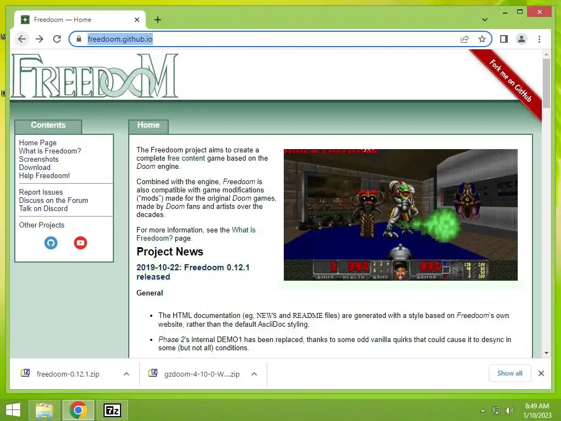The image size is (561, 421).
Task: Open the Download link in Contents
Action: 35,168
